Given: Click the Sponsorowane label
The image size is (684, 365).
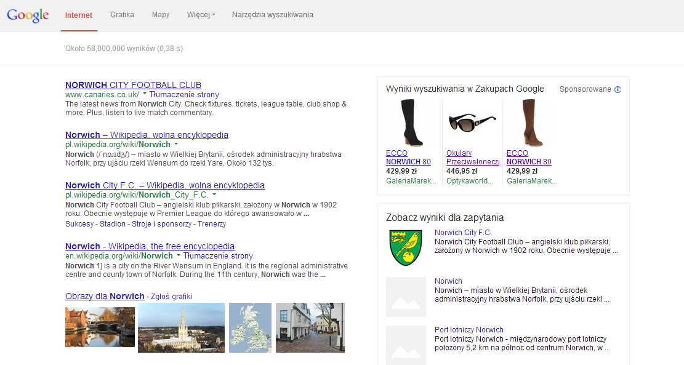Looking at the screenshot, I should 585,89.
